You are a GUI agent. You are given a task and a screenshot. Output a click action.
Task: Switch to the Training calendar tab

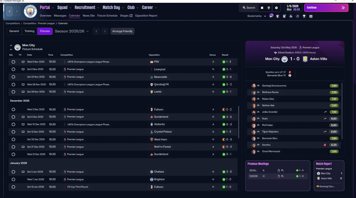pos(29,31)
